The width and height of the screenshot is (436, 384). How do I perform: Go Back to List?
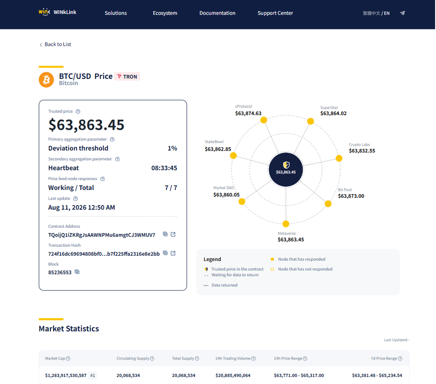(55, 45)
